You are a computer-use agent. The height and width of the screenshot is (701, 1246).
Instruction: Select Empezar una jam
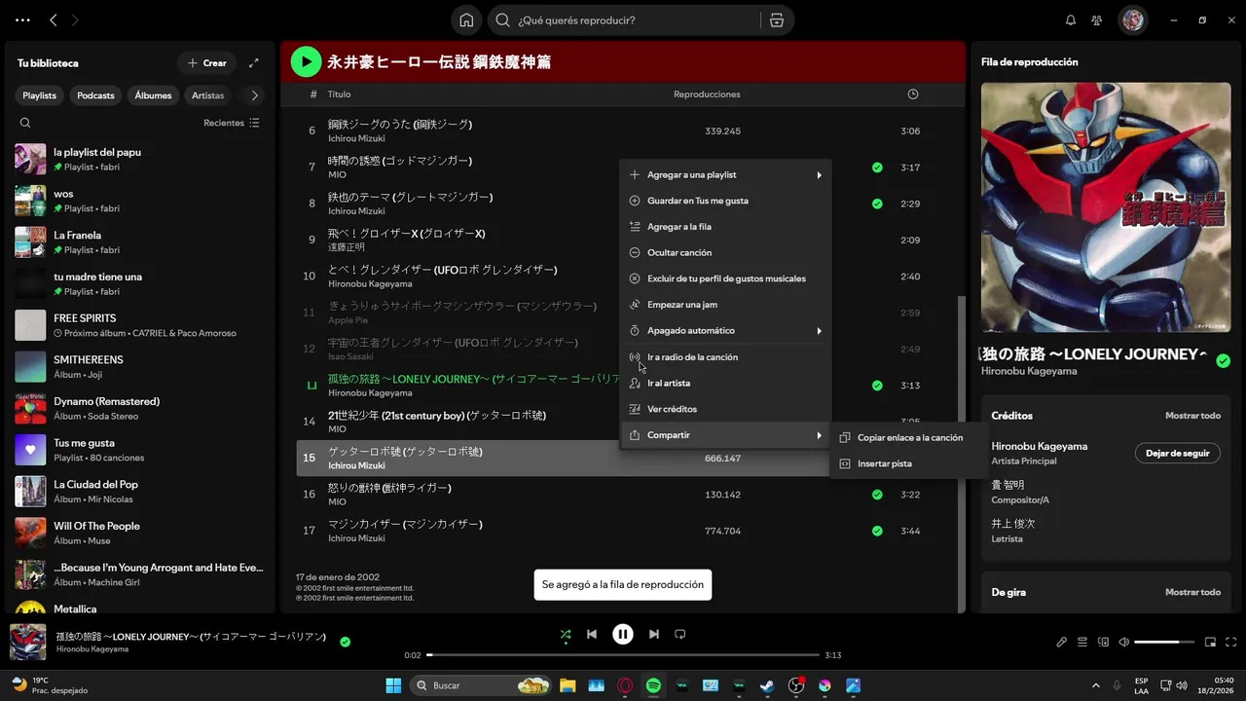[x=726, y=305]
